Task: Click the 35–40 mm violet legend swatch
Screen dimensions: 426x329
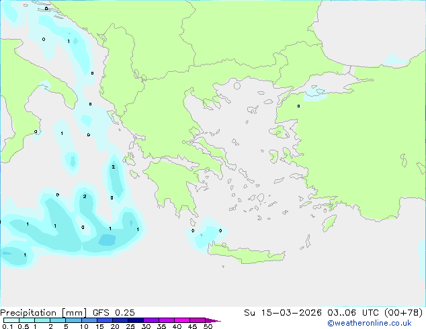Action: tap(167, 320)
